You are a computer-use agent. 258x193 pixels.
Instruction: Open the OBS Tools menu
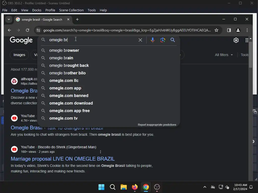[92, 10]
